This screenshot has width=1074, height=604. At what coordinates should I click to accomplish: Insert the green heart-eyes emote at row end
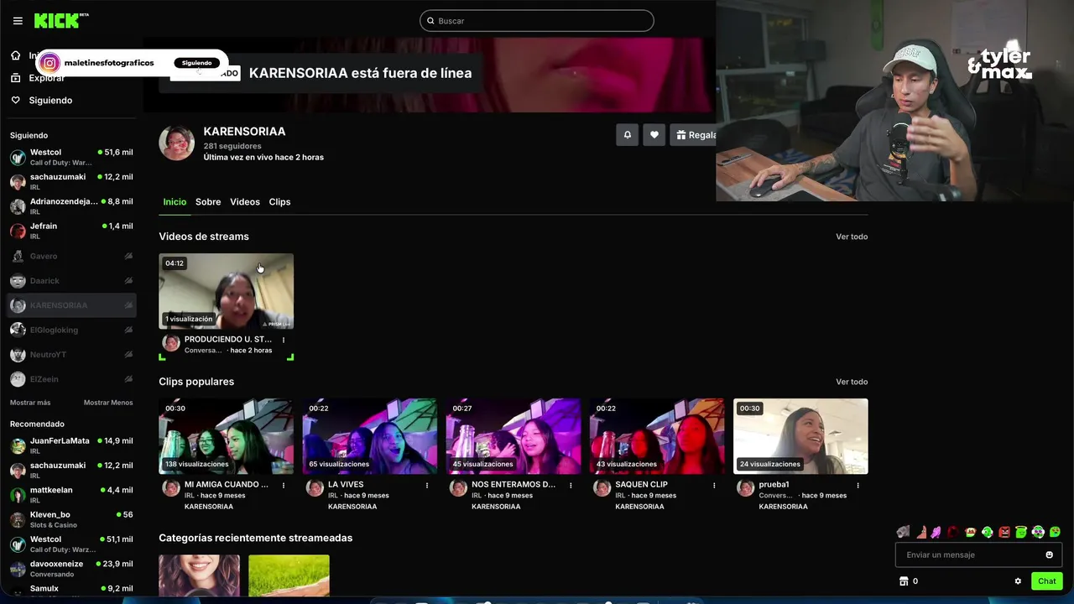(x=1055, y=532)
